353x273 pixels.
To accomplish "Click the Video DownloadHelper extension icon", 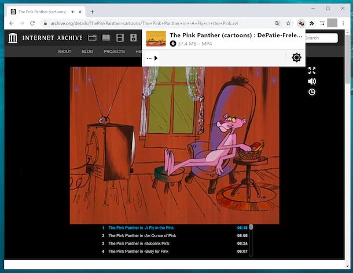I will pos(301,23).
